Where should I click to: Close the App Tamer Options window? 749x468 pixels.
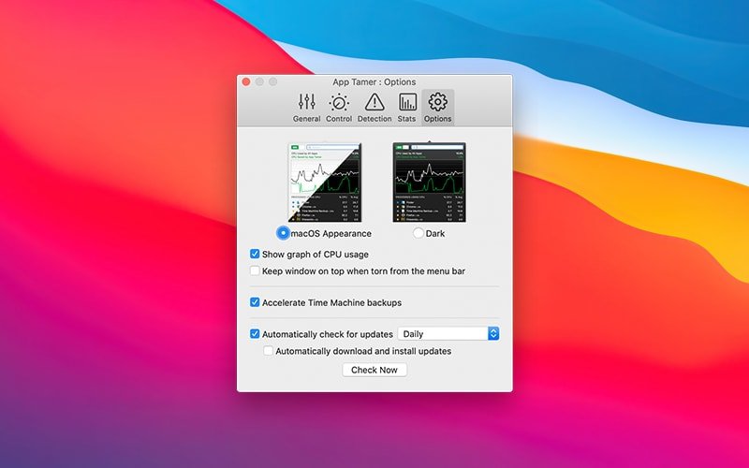(246, 81)
